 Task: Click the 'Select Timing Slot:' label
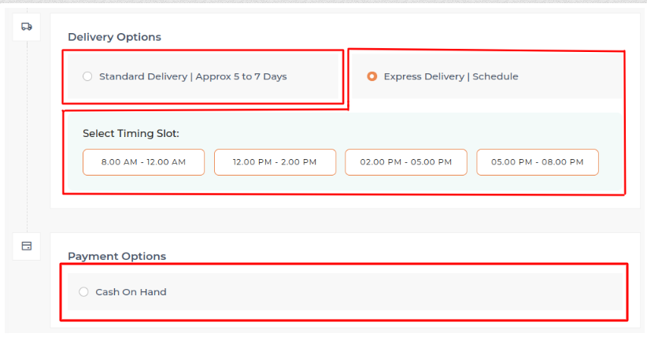tap(131, 134)
